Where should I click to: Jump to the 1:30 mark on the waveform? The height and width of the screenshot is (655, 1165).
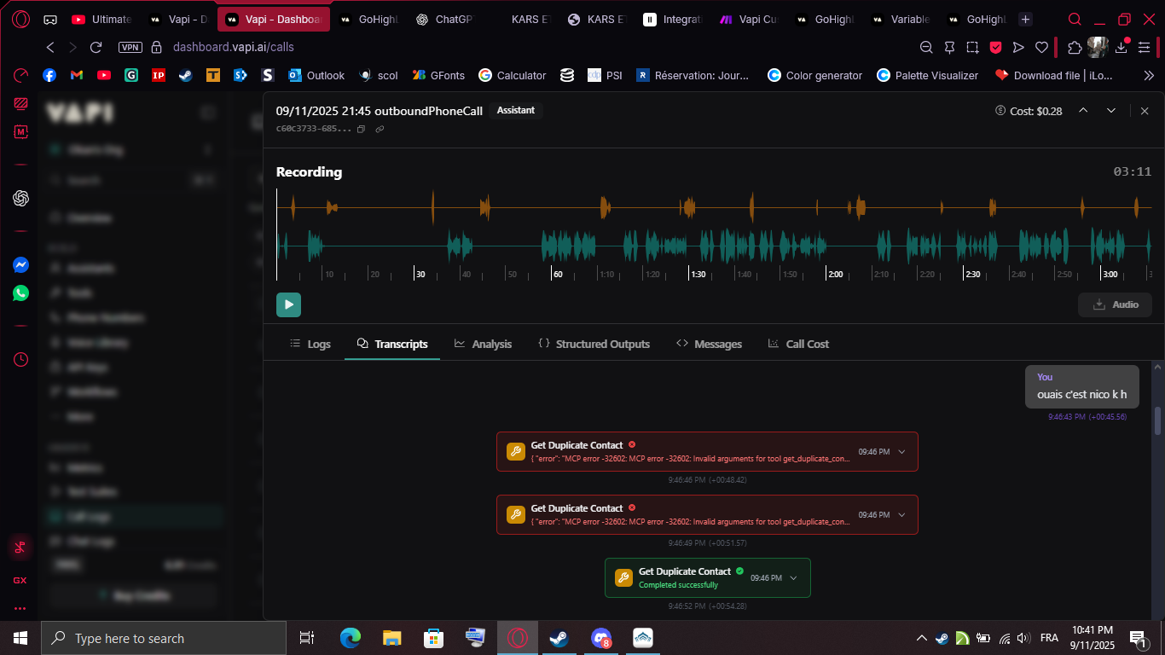coord(698,274)
